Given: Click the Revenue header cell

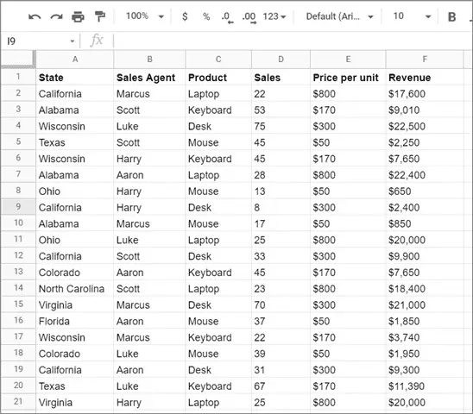Looking at the screenshot, I should (425, 78).
